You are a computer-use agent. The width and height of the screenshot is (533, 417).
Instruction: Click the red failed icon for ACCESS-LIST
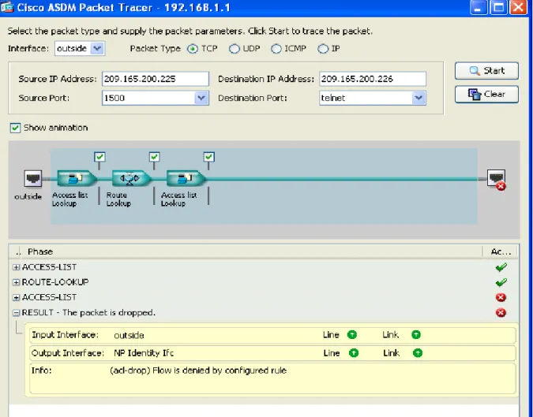501,297
